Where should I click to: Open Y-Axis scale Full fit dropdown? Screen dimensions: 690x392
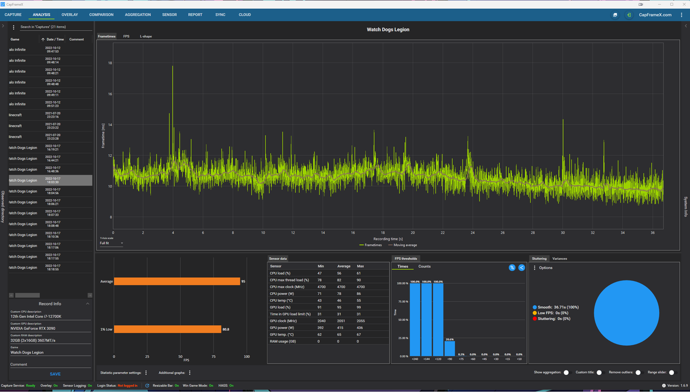coord(112,243)
